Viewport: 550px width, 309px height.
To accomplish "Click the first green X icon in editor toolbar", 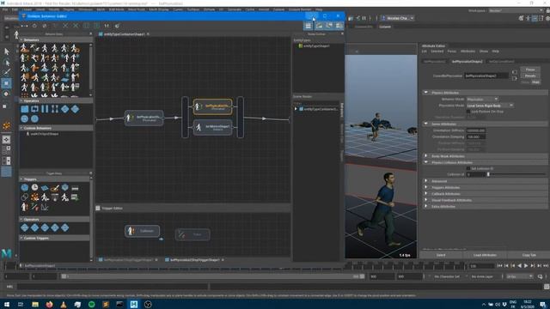I will 65,26.
